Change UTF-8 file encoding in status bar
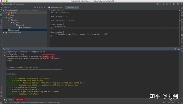183x104 pixels. (x=174, y=103)
